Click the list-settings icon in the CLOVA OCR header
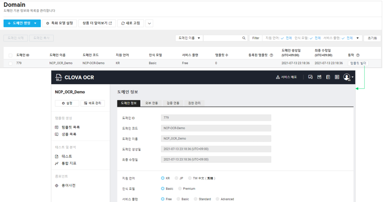 (x=337, y=77)
